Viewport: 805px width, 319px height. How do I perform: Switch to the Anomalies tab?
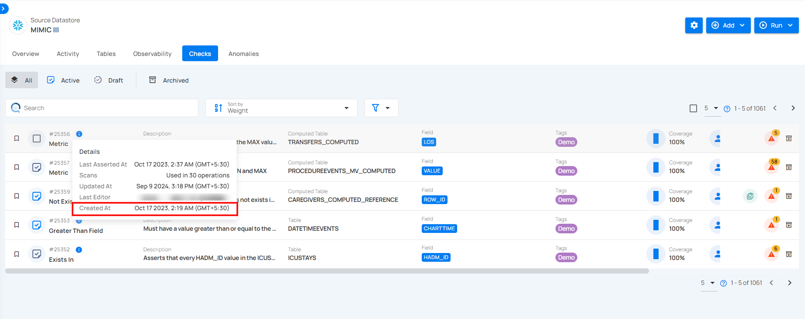tap(243, 54)
